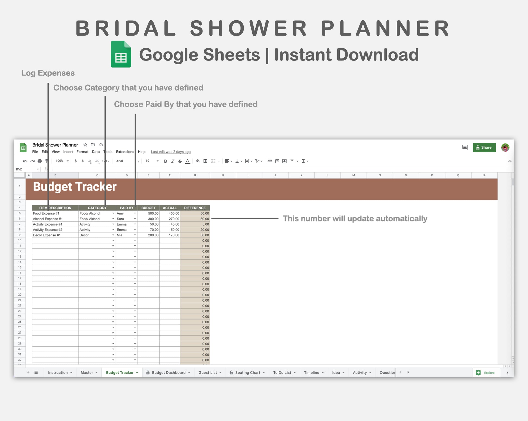The width and height of the screenshot is (528, 421).
Task: Open the Last edit was 2 days ago link
Action: point(171,152)
